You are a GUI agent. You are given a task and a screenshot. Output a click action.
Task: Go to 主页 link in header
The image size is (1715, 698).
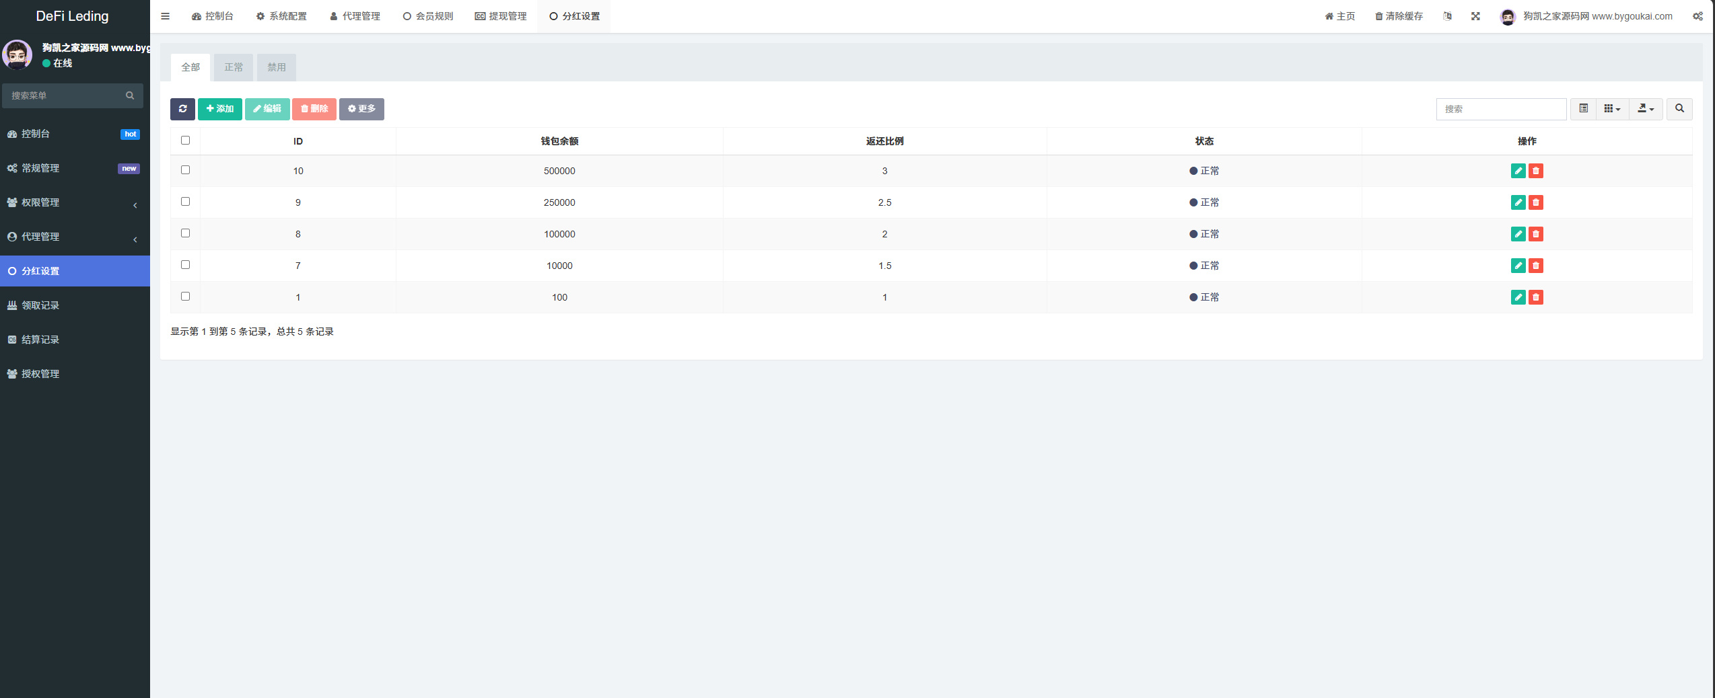[1340, 16]
